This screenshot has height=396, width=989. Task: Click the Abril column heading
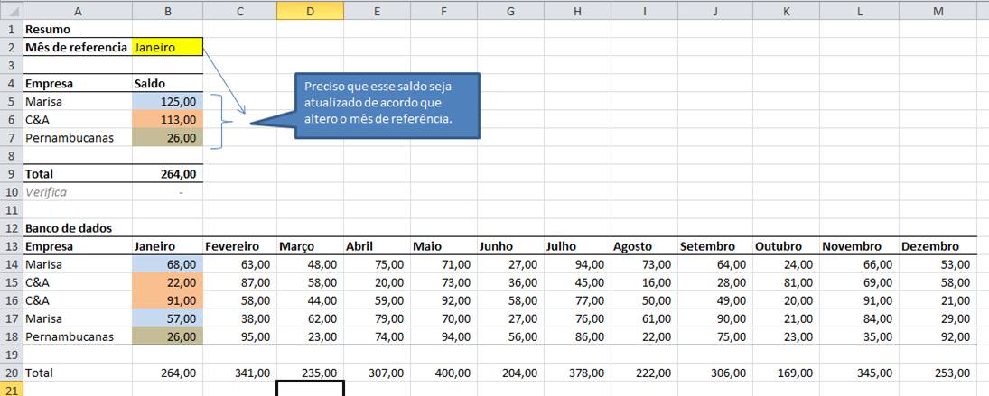pyautogui.click(x=378, y=246)
